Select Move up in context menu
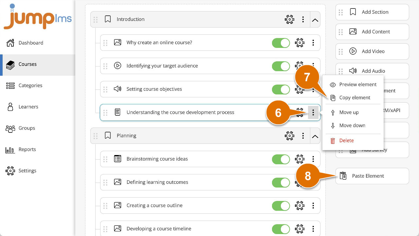 pos(353,112)
